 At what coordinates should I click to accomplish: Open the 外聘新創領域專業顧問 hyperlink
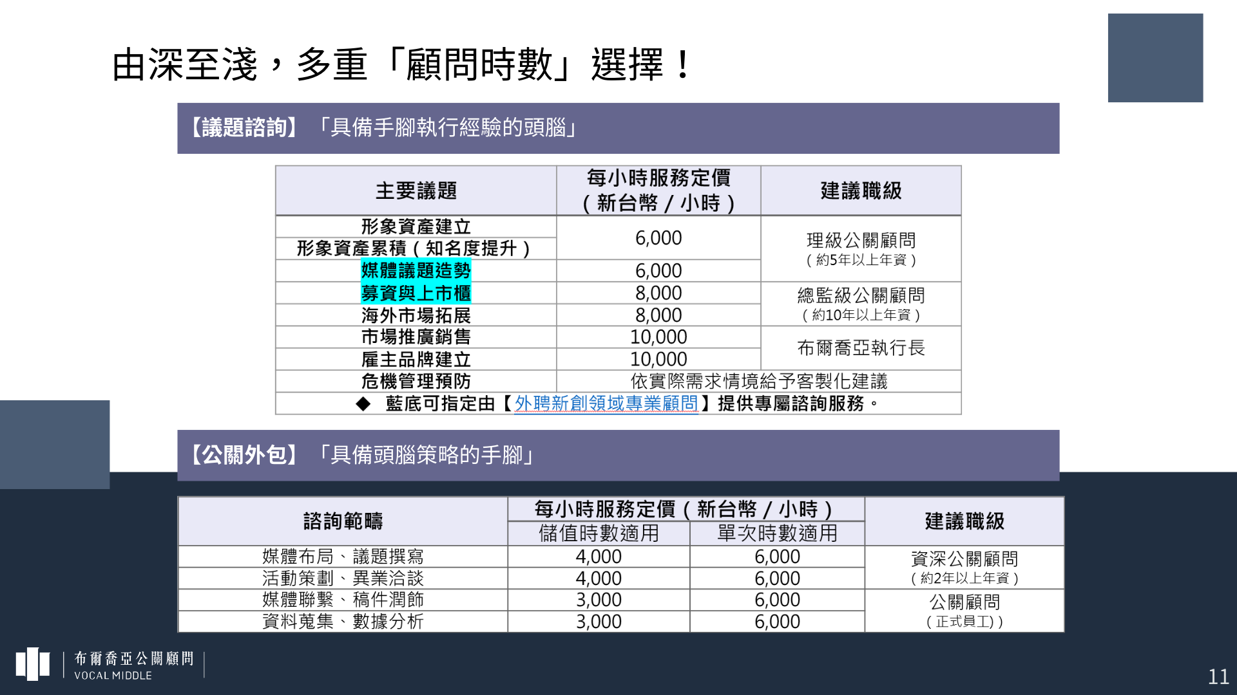click(606, 403)
